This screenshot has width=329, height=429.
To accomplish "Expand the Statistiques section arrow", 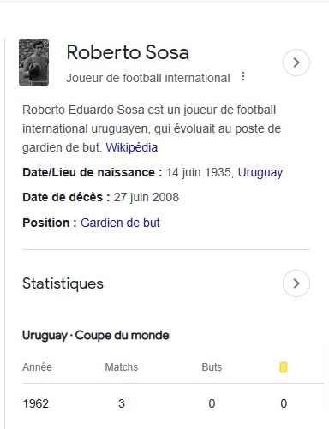I will coord(296,283).
